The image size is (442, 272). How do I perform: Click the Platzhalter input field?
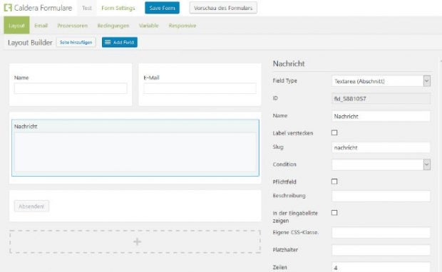click(381, 250)
